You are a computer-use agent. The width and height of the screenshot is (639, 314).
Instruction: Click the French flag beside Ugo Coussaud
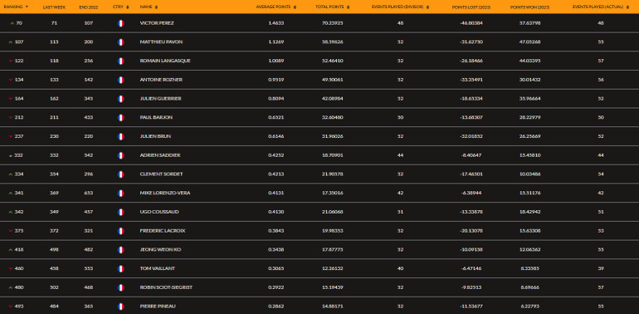120,212
